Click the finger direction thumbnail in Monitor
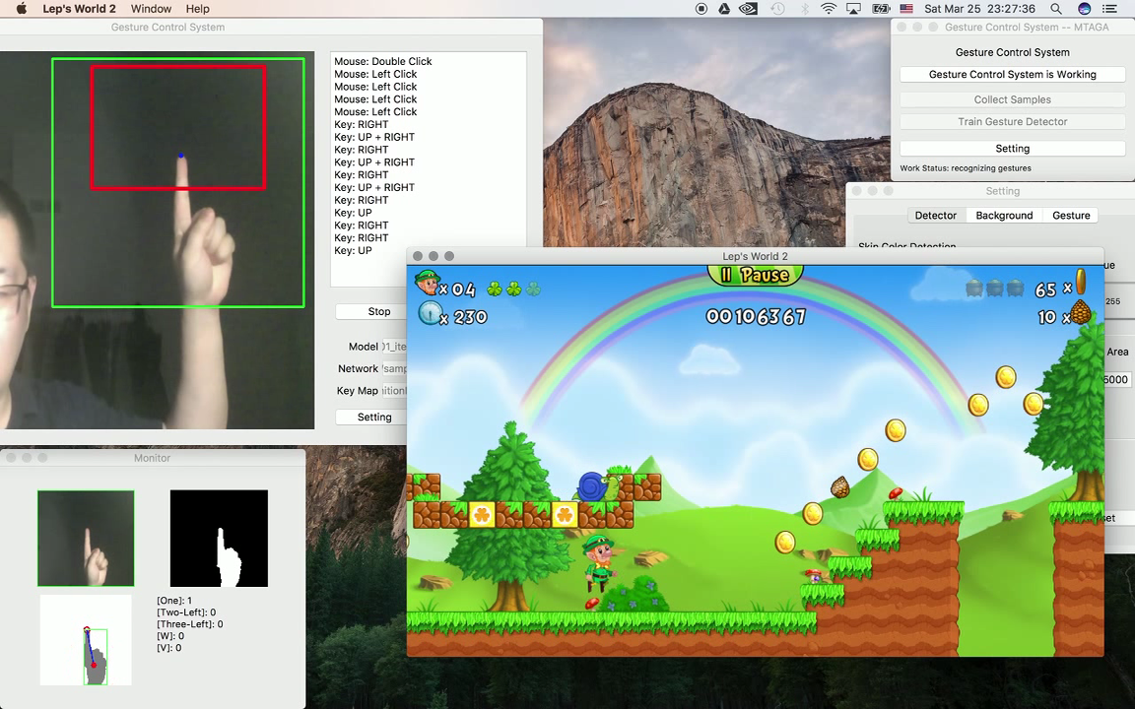Viewport: 1135px width, 709px height. (86, 640)
